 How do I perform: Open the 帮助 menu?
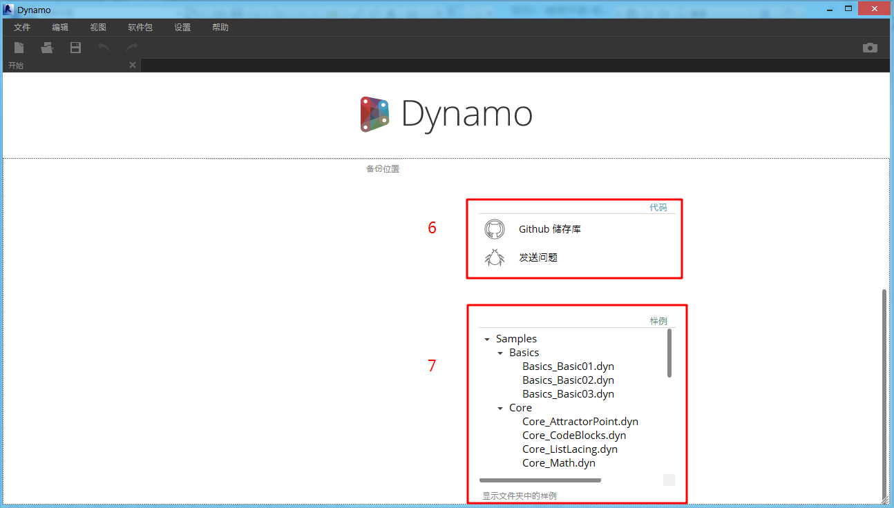tap(220, 28)
